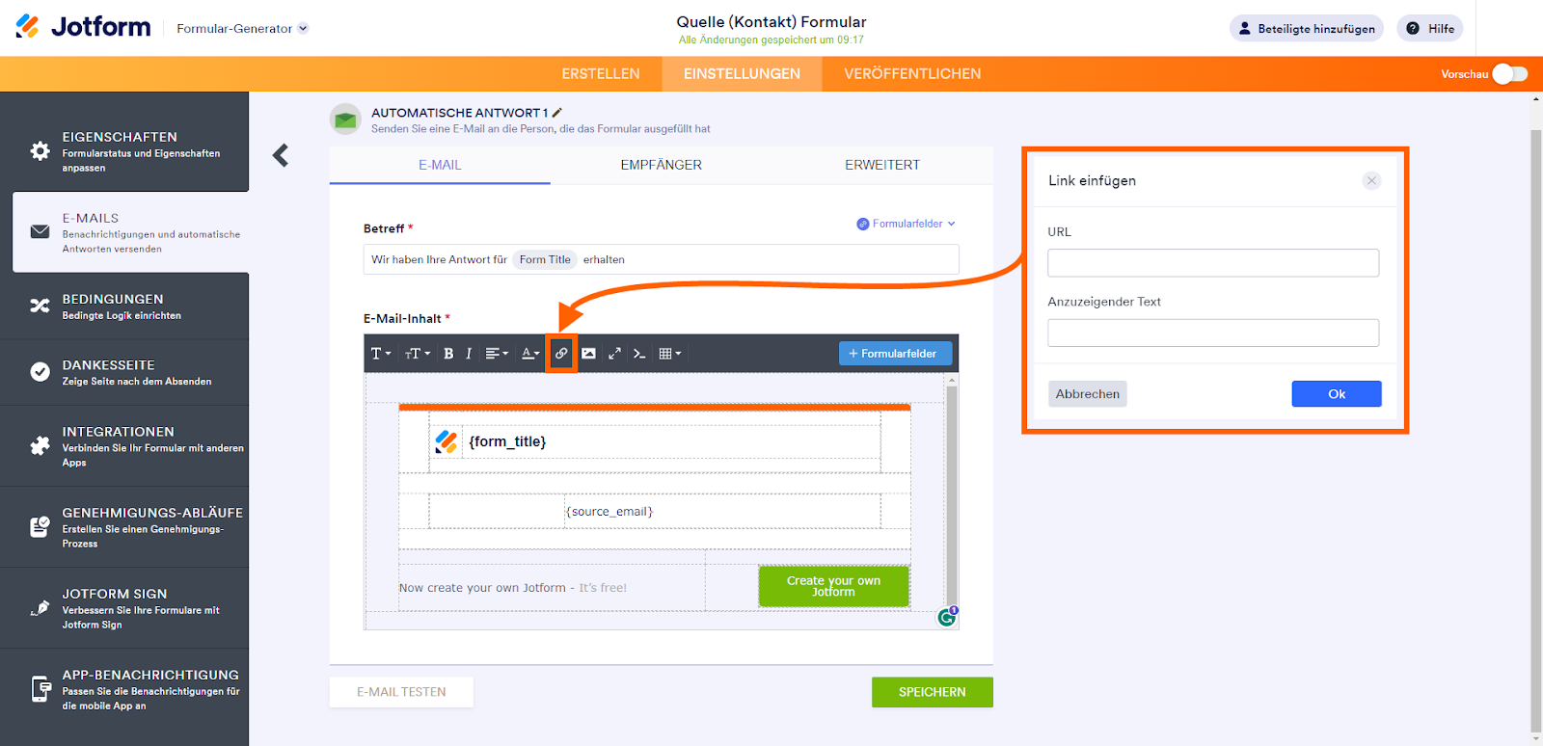The width and height of the screenshot is (1543, 746).
Task: Select E-Mails sidebar section
Action: 130,232
